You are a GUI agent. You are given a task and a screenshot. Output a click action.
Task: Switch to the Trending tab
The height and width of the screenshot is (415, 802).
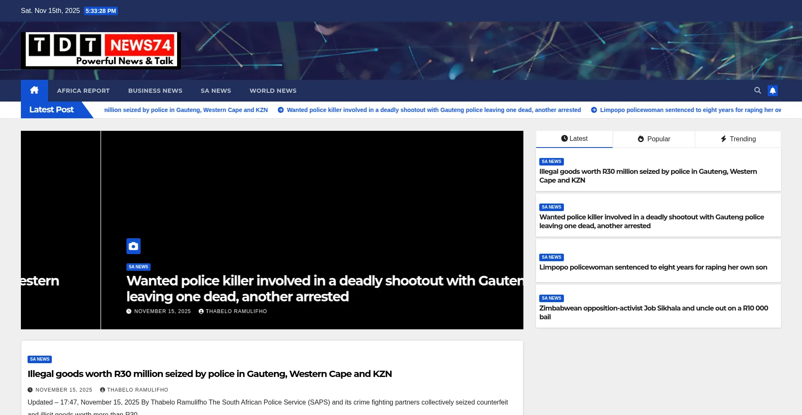738,139
